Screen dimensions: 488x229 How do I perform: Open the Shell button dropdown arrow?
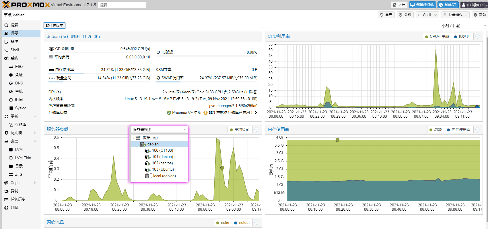pos(435,15)
